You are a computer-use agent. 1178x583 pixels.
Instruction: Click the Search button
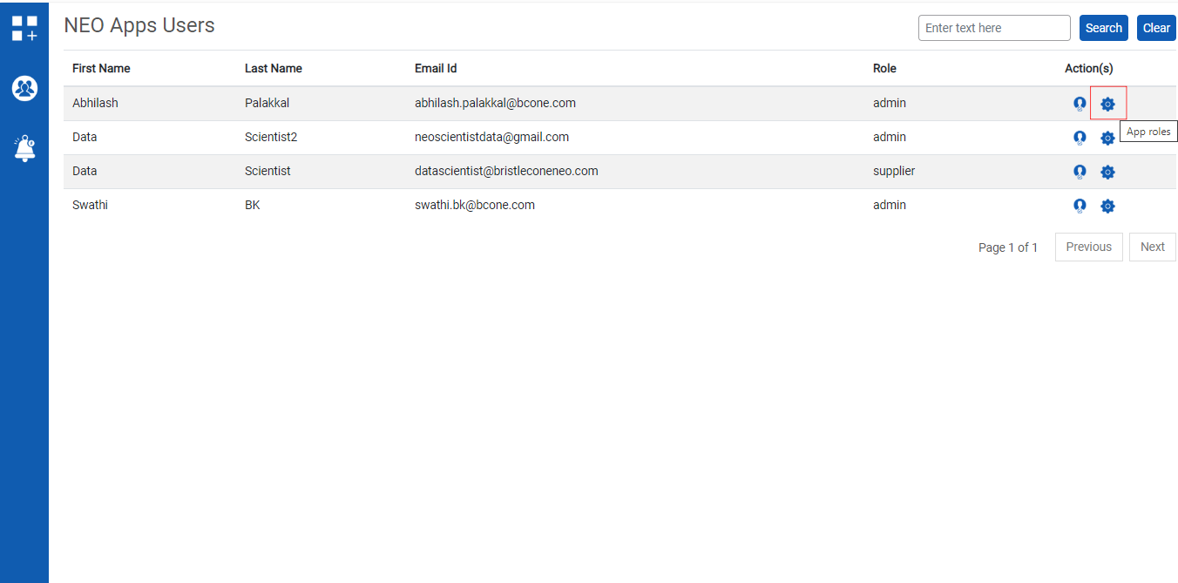[x=1104, y=28]
